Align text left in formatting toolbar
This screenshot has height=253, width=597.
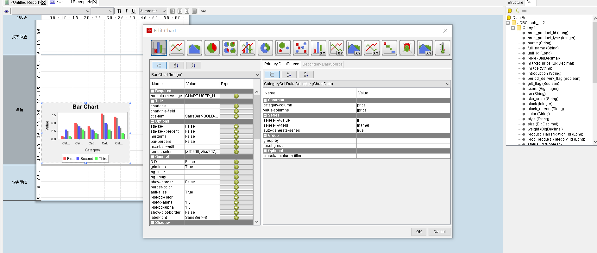coord(173,11)
